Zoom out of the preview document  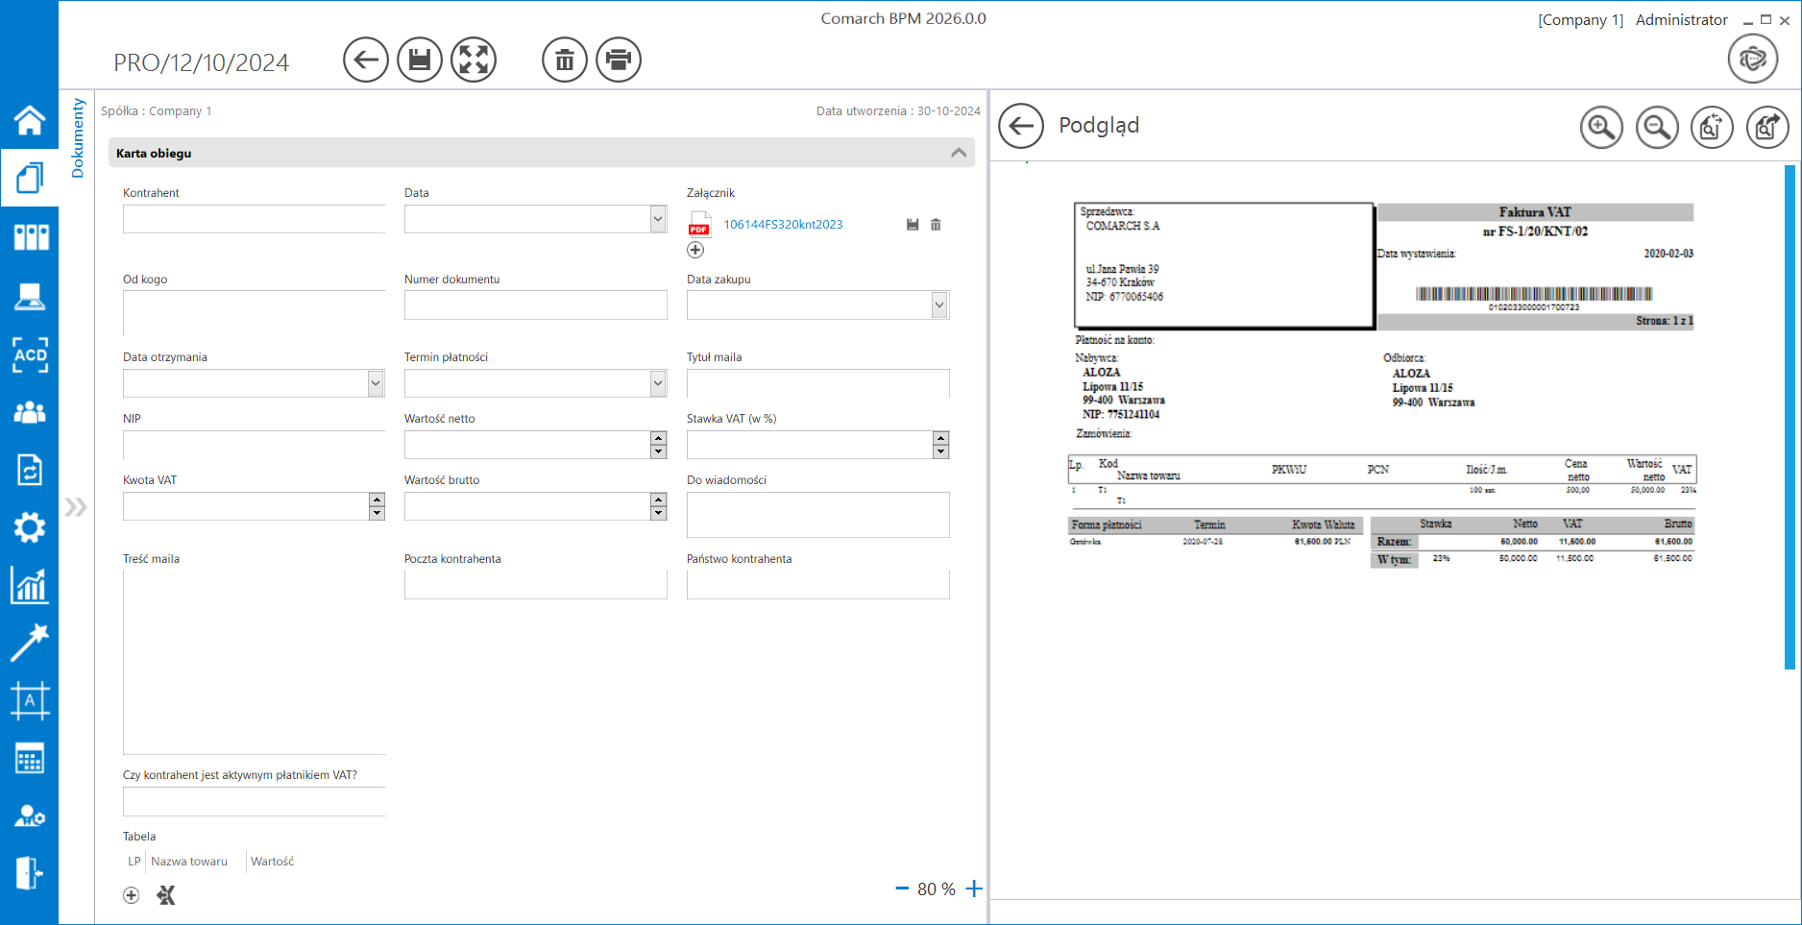click(x=1656, y=127)
